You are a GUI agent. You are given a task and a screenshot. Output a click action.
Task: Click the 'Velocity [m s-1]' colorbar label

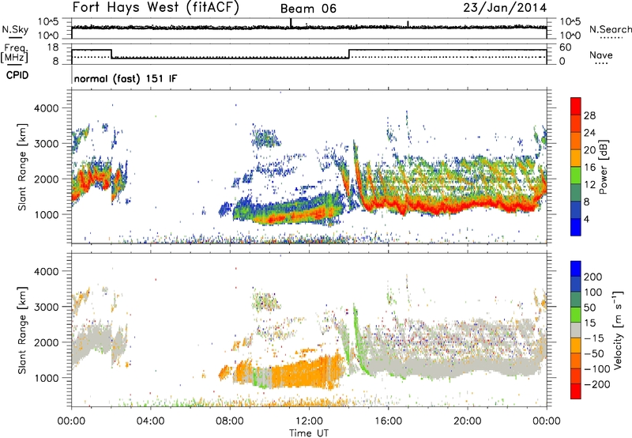(x=618, y=330)
